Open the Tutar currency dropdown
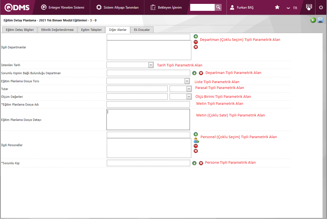 point(189,89)
